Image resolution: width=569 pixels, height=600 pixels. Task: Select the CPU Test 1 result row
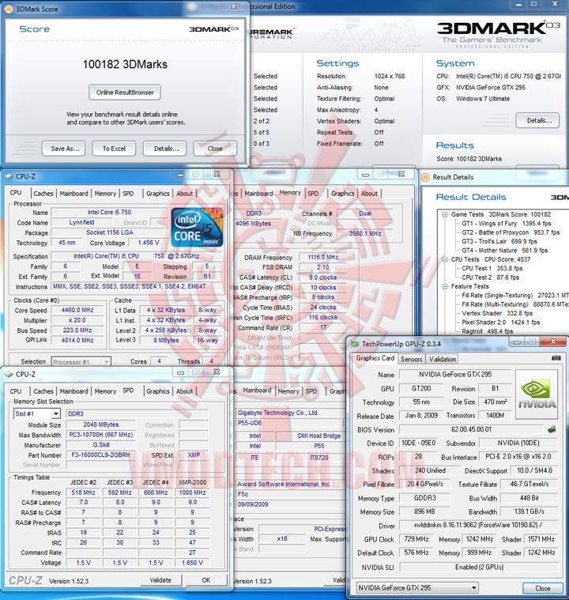(492, 268)
